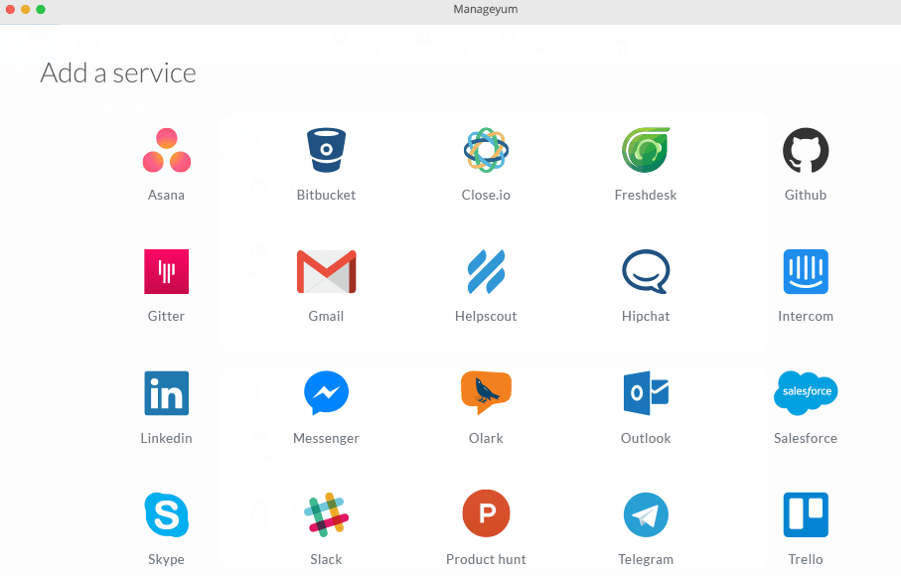Maximize the window with green button
Screen dimensions: 901x576
[40, 9]
